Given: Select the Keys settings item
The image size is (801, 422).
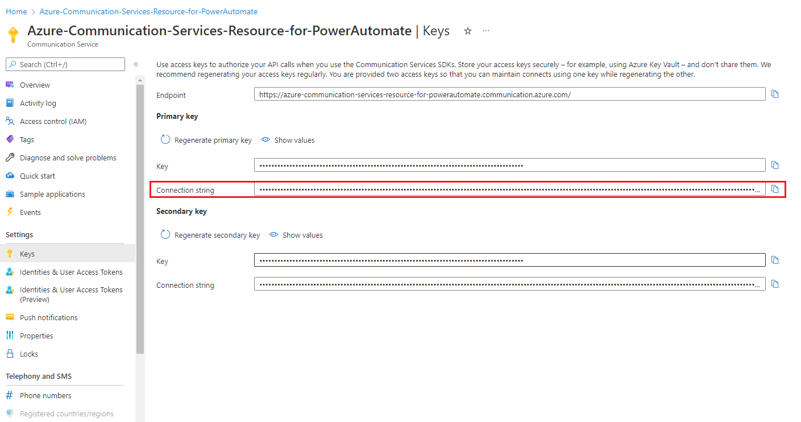Looking at the screenshot, I should [x=68, y=254].
